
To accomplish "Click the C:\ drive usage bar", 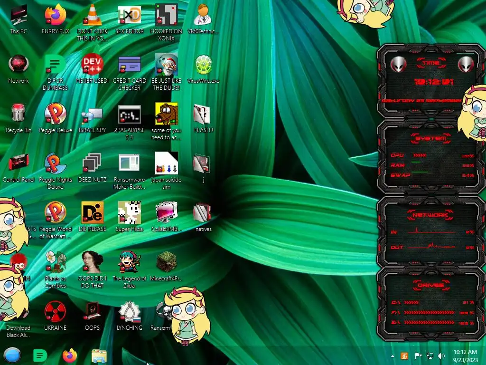I will (x=412, y=302).
